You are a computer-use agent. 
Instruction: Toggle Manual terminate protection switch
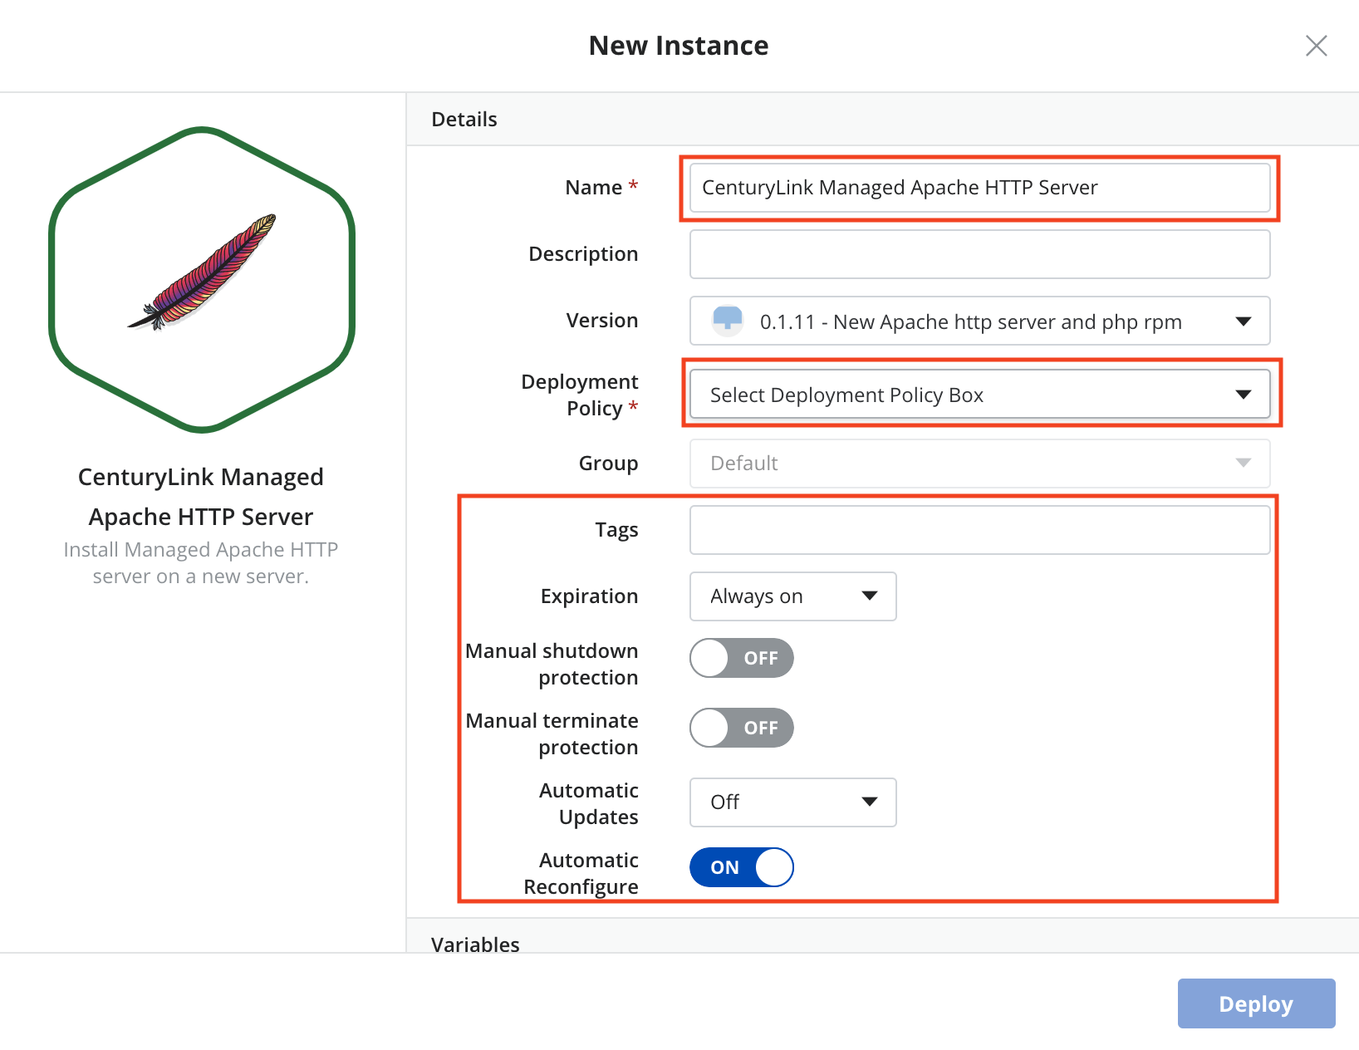tap(742, 728)
